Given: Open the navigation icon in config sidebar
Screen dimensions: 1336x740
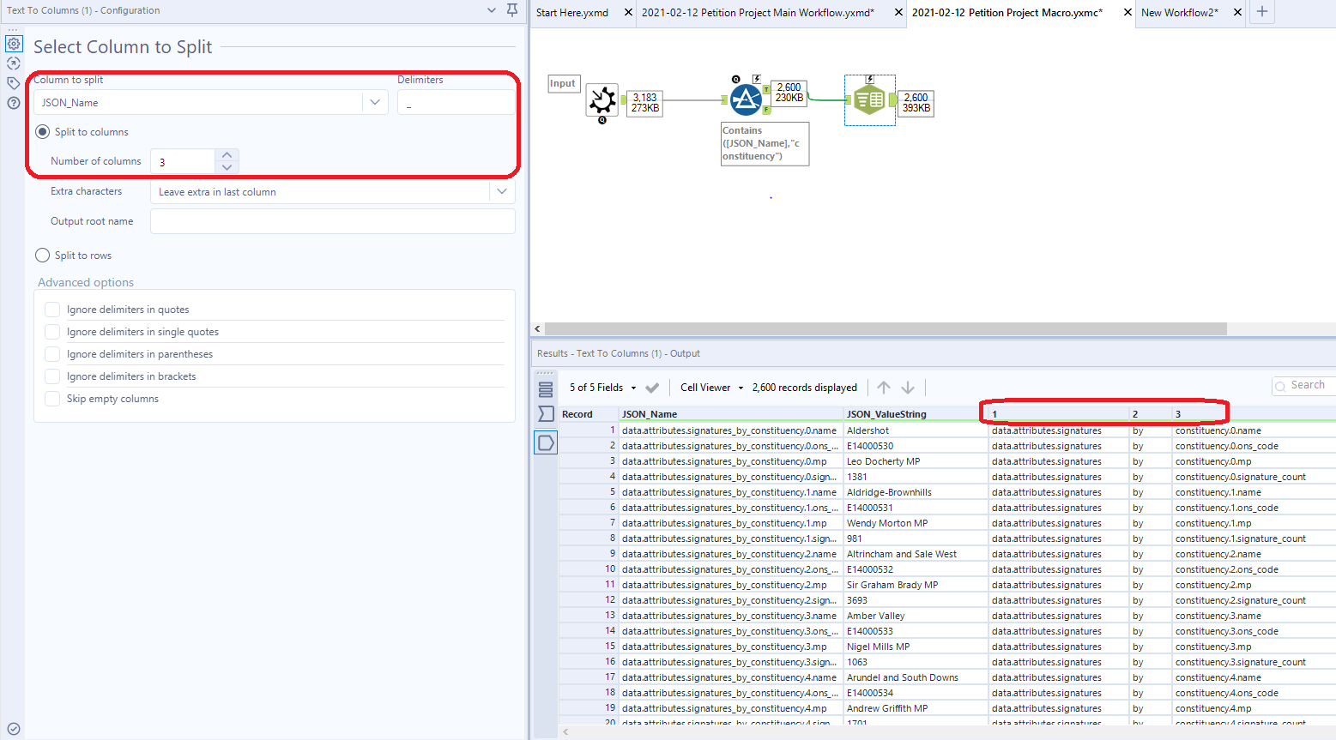Looking at the screenshot, I should pos(13,63).
